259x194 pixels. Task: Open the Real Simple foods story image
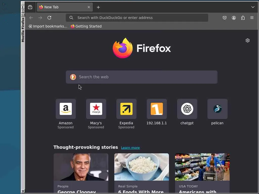tap(142, 167)
